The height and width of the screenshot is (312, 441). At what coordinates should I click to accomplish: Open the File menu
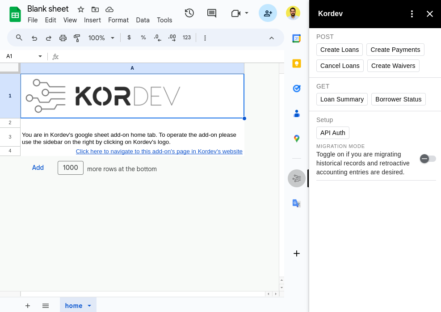click(33, 20)
